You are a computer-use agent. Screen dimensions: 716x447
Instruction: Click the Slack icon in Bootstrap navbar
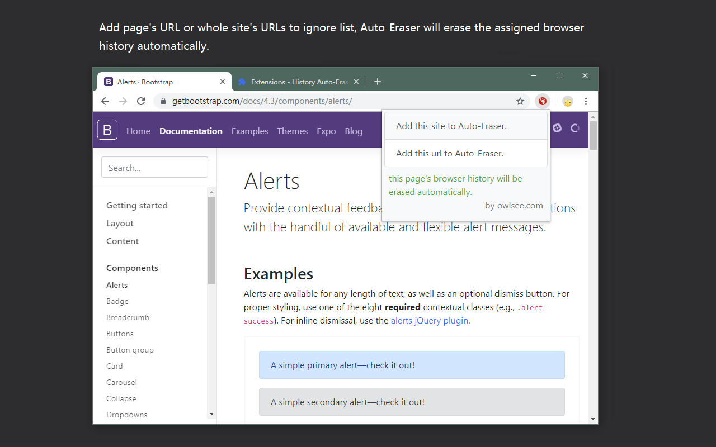557,128
